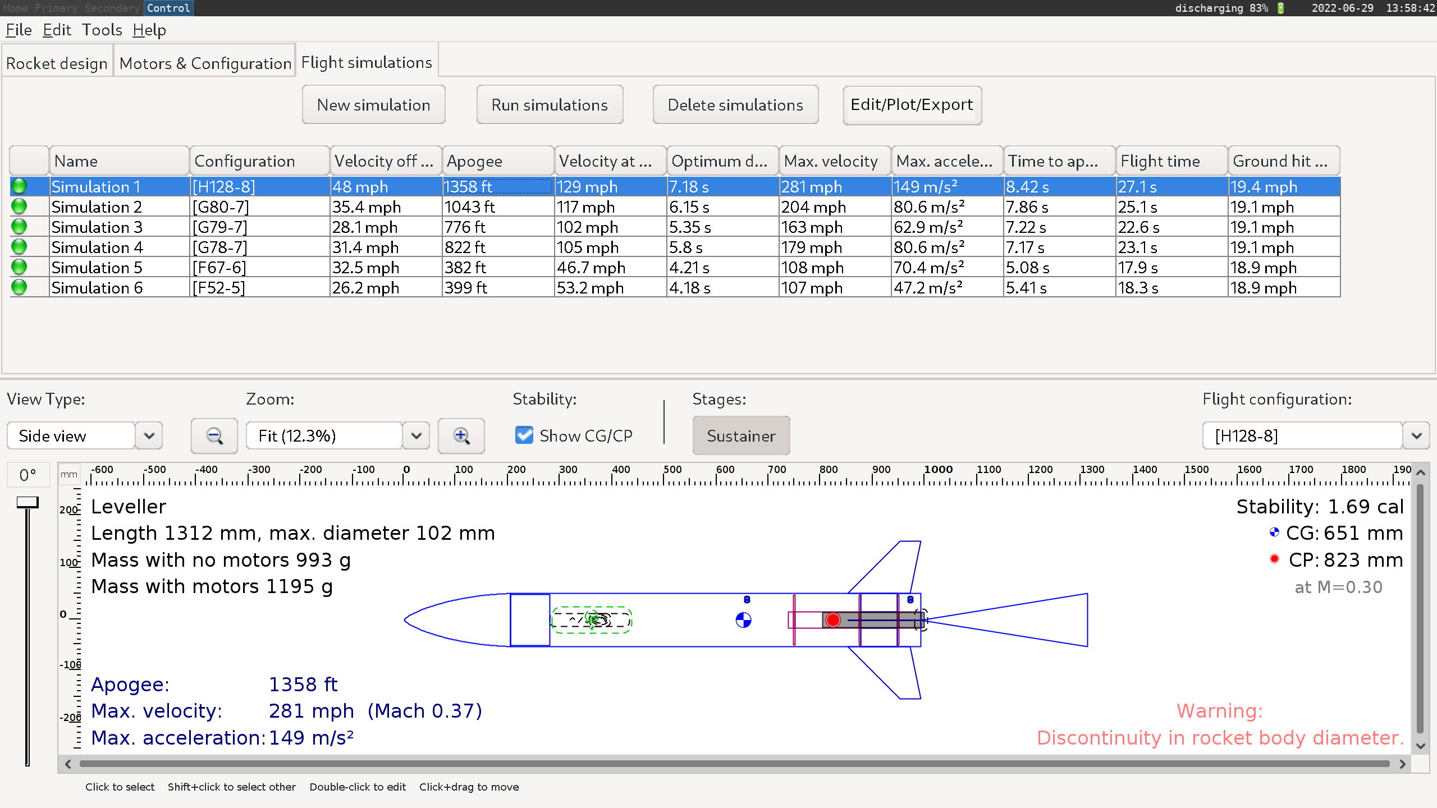Click the green status icon for Simulation 6

click(x=19, y=287)
